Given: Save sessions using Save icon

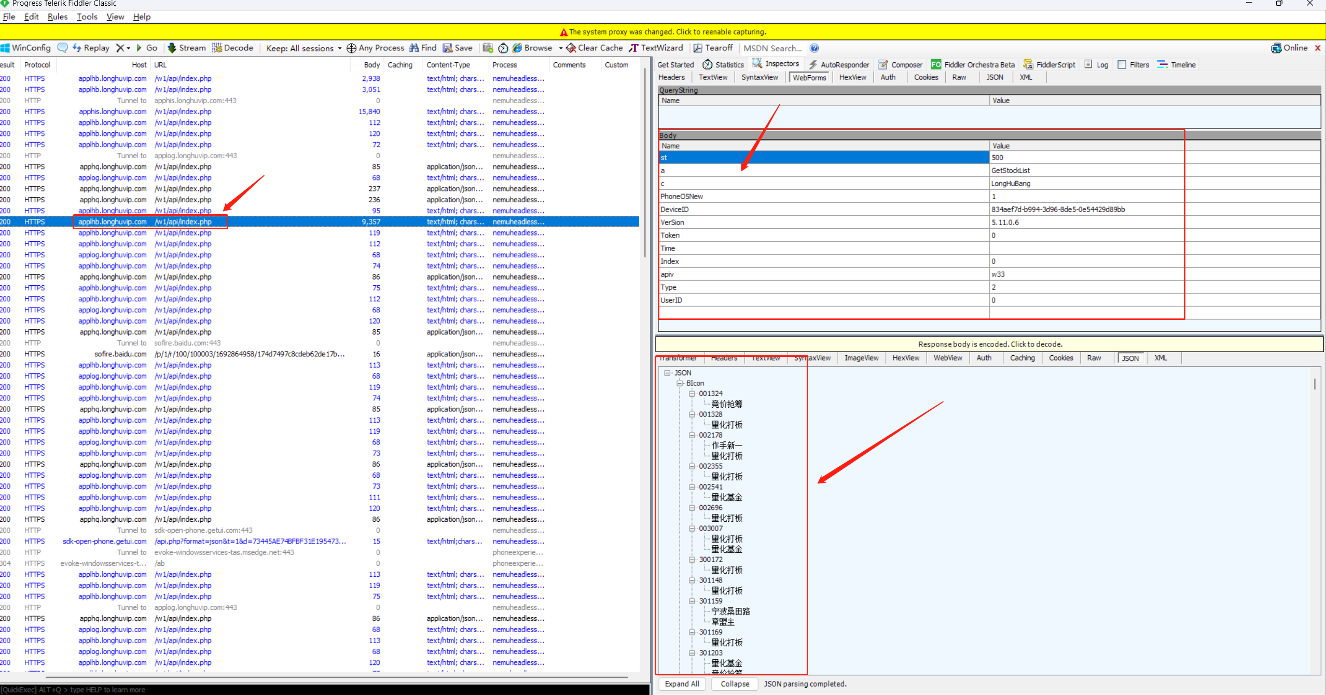Looking at the screenshot, I should (x=458, y=48).
